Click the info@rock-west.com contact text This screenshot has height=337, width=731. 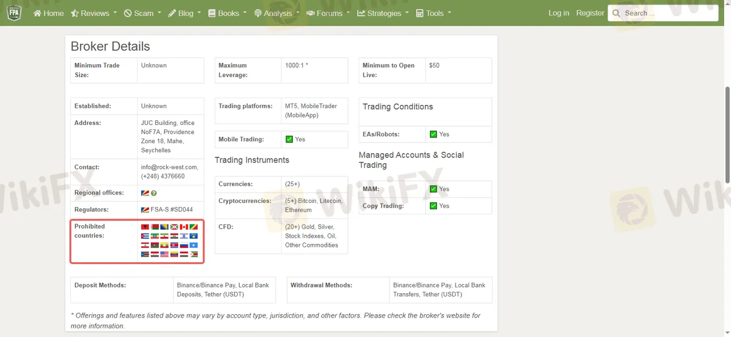pos(170,167)
